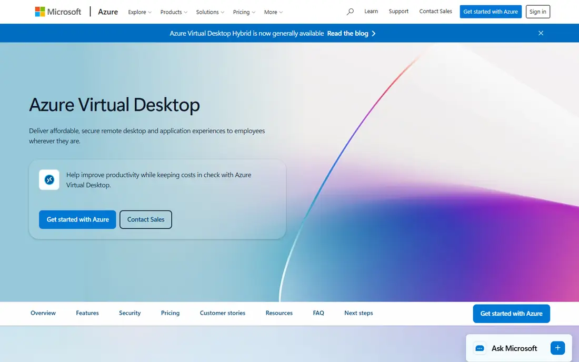Click the hero Contact Sales button

pos(145,219)
